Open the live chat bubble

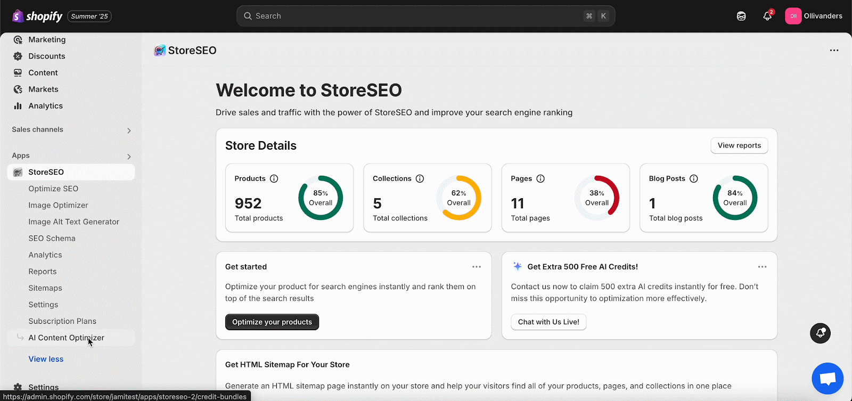pyautogui.click(x=828, y=379)
